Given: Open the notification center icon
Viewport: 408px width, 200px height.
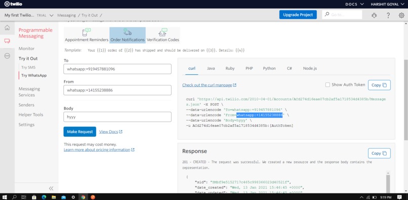Looking at the screenshot, I should tap(400, 197).
